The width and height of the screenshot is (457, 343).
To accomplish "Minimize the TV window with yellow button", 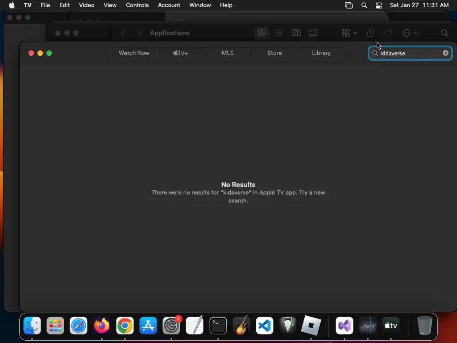I will tap(40, 53).
